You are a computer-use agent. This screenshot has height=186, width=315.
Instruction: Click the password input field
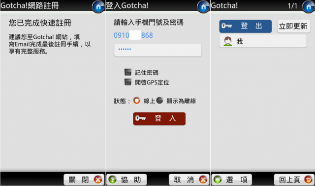[x=157, y=50]
